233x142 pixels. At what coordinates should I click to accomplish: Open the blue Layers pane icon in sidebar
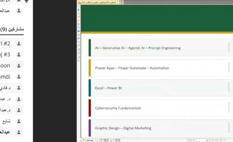(x=79, y=31)
